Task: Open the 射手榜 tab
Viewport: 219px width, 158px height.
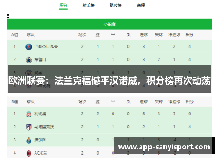Action: 88,6
